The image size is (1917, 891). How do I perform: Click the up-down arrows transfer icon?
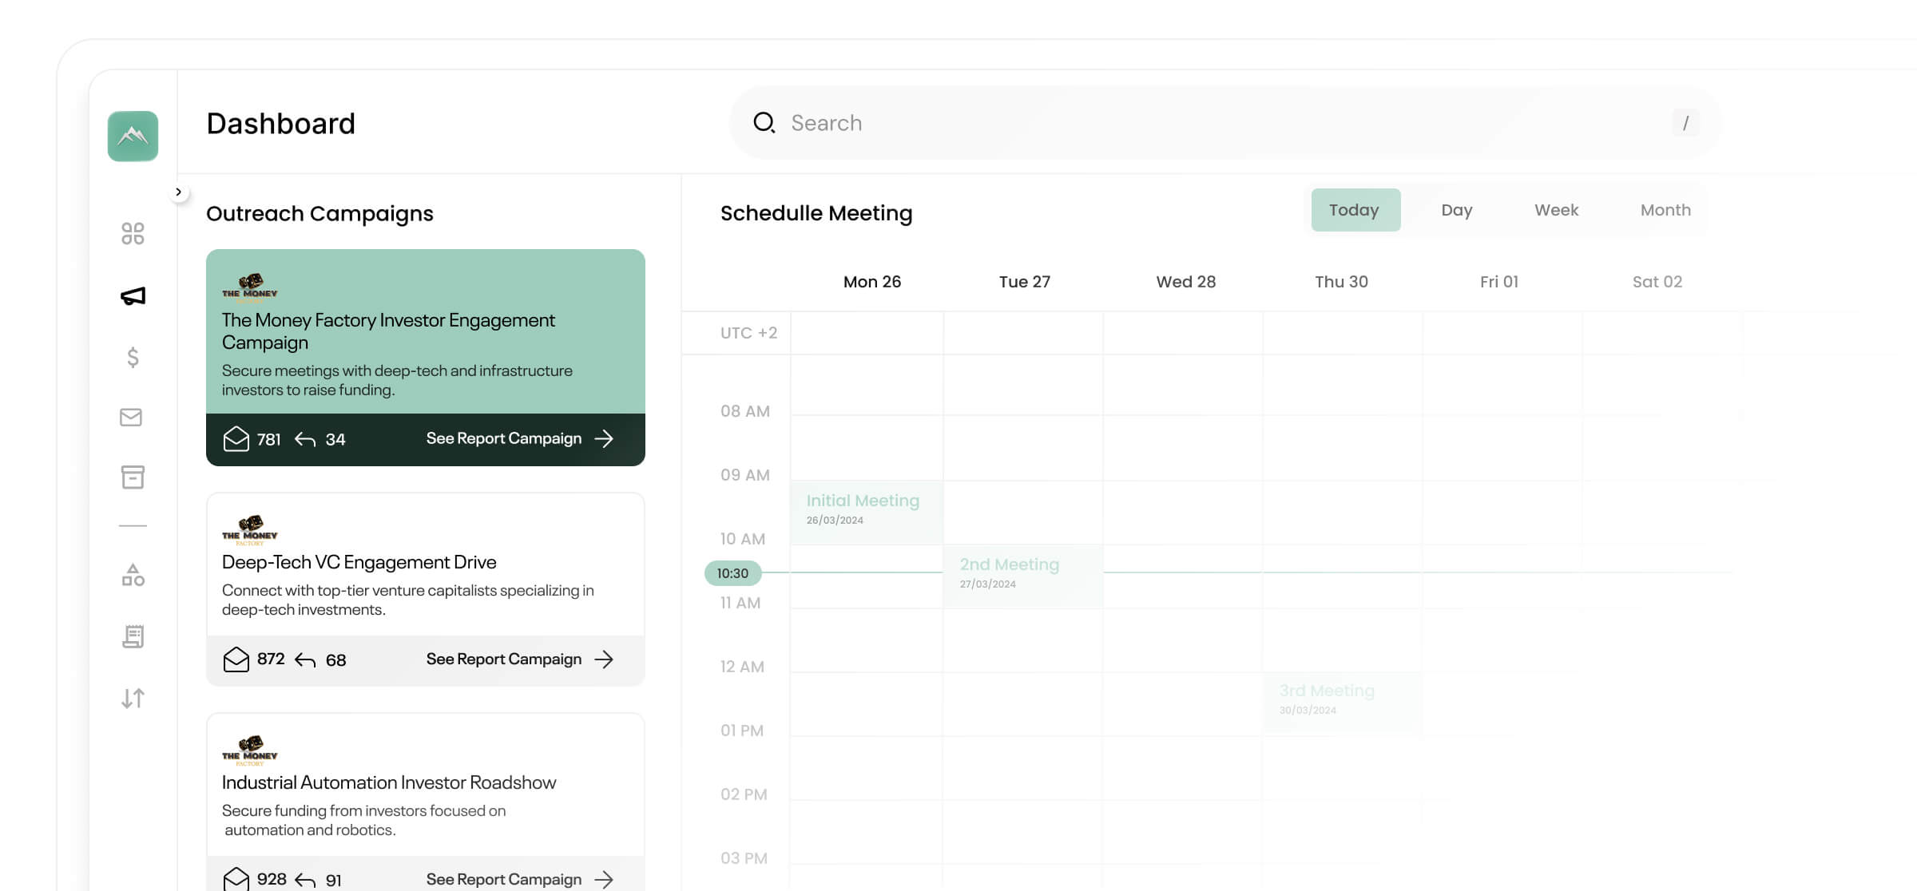(133, 698)
